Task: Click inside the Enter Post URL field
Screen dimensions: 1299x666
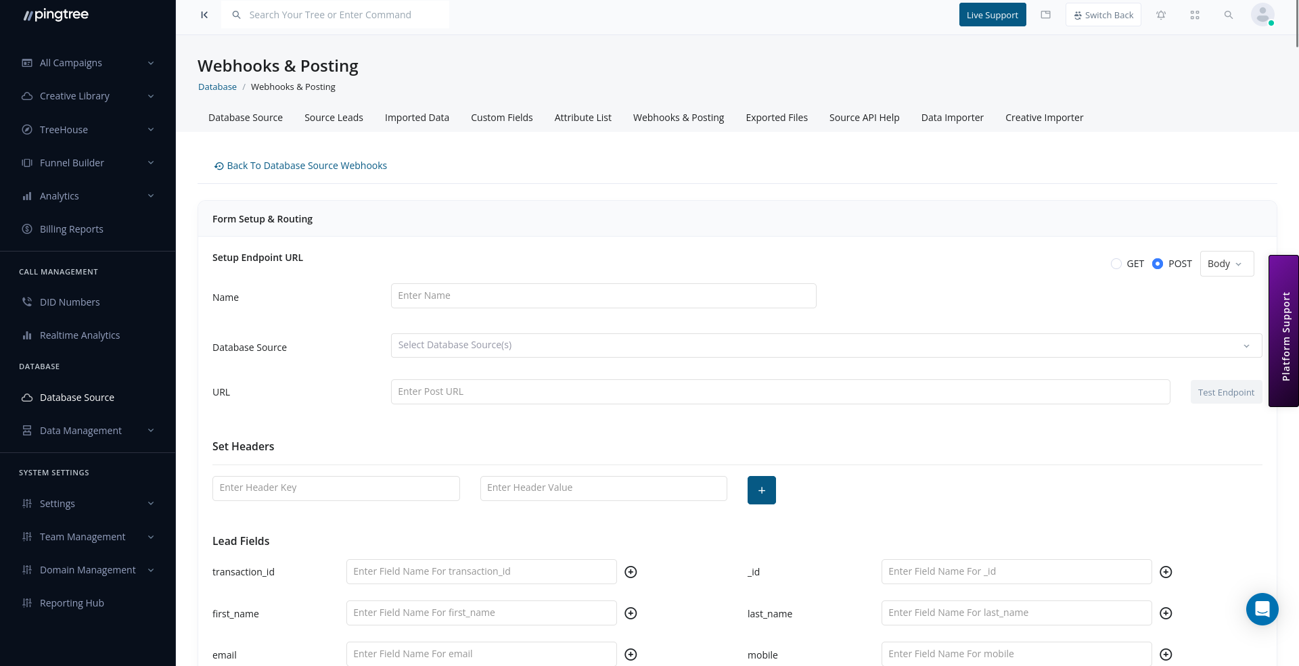Action: pyautogui.click(x=677, y=391)
